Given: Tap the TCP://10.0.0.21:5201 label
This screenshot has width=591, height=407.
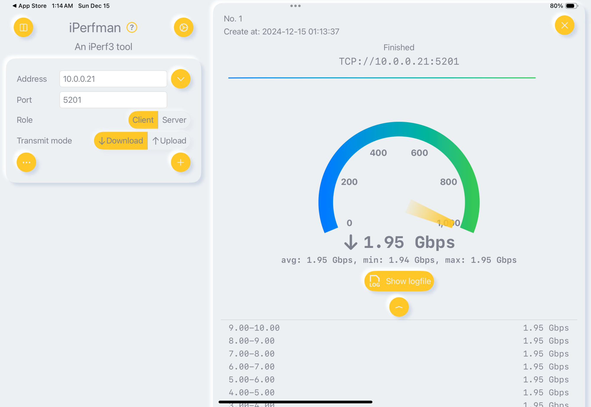Looking at the screenshot, I should (399, 61).
